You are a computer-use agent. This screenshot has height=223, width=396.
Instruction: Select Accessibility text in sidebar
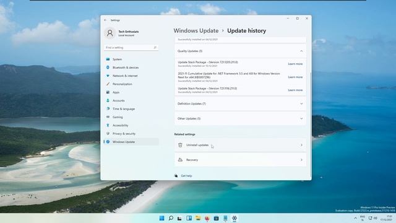pos(121,125)
